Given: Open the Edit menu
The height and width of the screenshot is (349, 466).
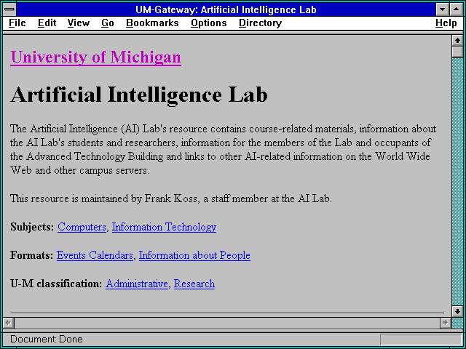Looking at the screenshot, I should 47,23.
